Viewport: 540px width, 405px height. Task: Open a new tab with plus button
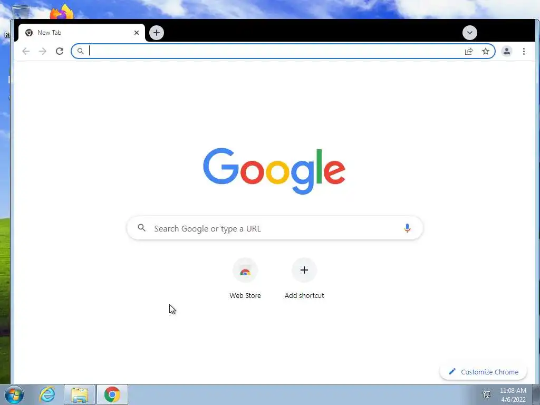[x=157, y=33]
